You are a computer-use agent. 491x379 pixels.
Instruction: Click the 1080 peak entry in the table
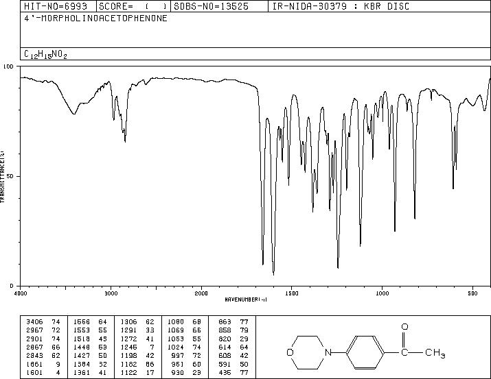pos(185,321)
